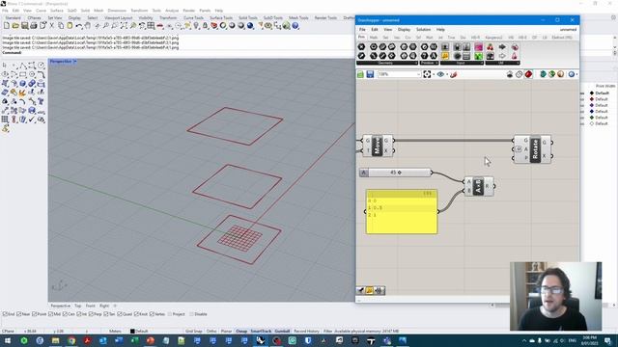The height and width of the screenshot is (347, 618).
Task: Click the Open file icon in Grasshopper canvas toolbar
Action: pos(360,74)
